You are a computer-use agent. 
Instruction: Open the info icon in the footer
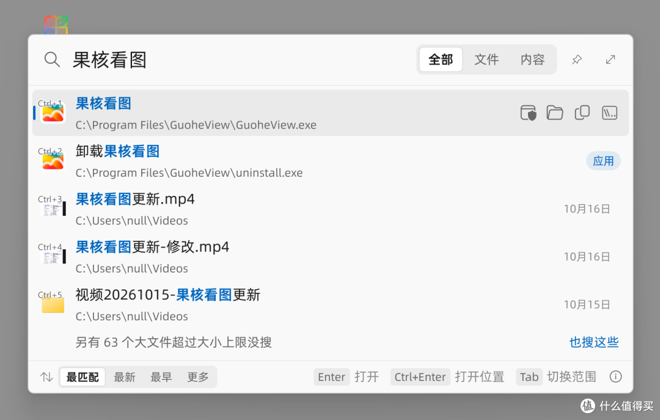click(x=615, y=377)
